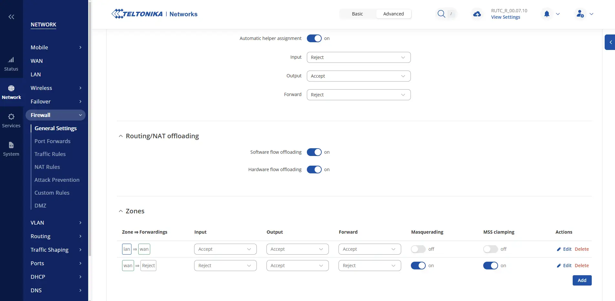Viewport: 615px width, 301px height.
Task: Open Port Forwards in Firewall menu
Action: click(x=52, y=141)
